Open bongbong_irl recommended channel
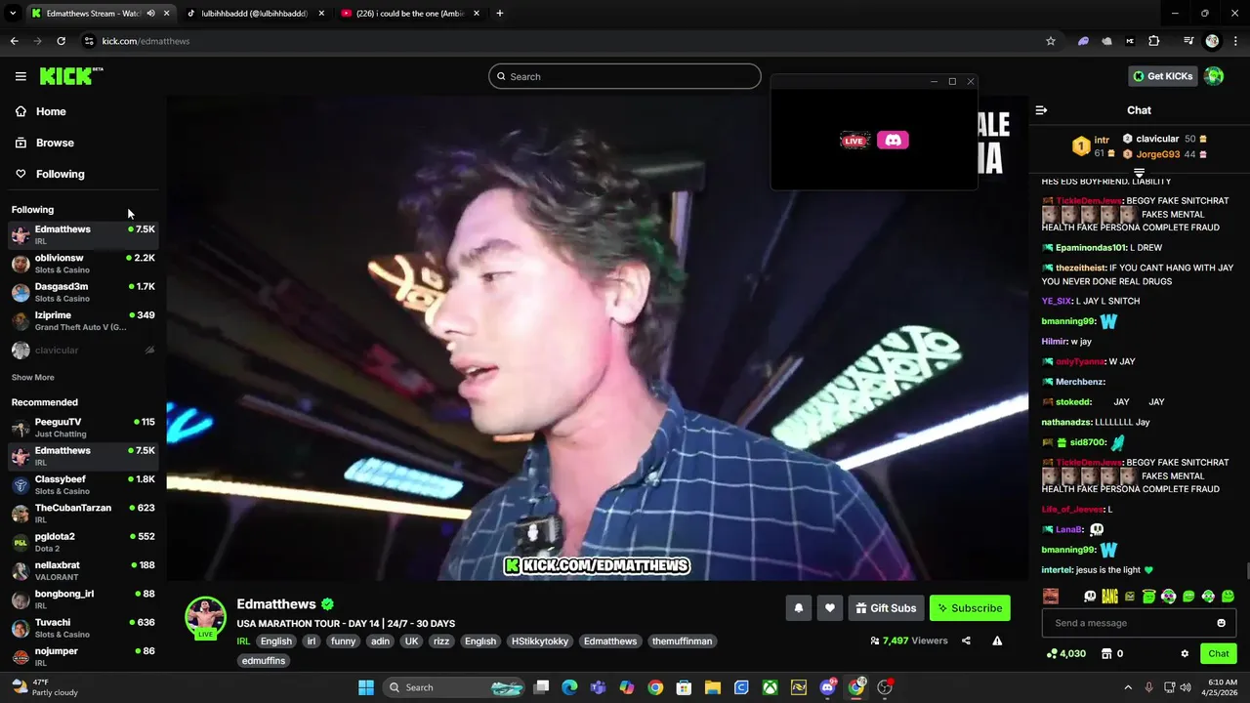 pos(83,599)
